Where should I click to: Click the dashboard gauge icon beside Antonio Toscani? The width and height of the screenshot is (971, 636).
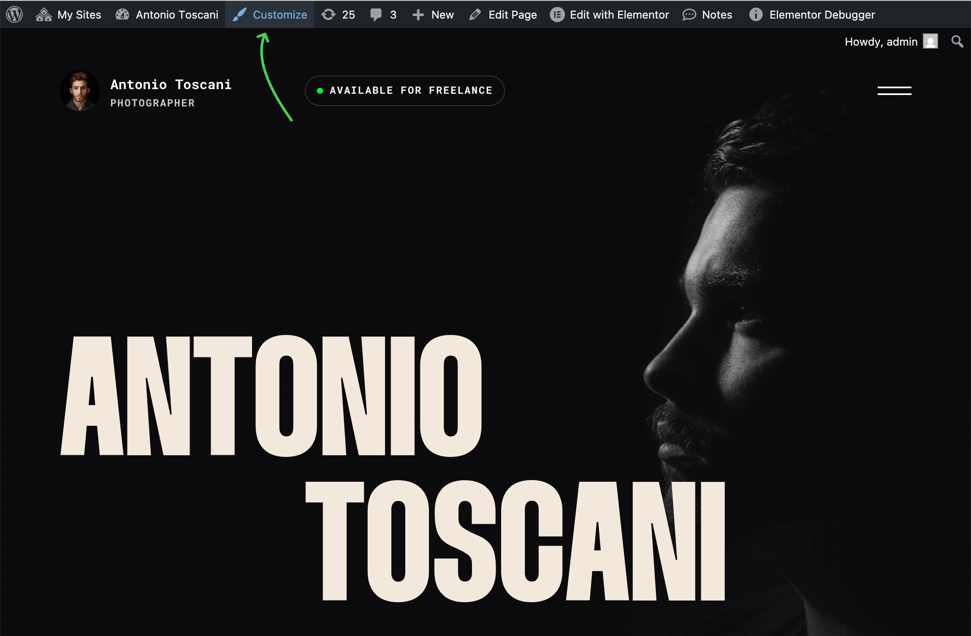tap(122, 14)
